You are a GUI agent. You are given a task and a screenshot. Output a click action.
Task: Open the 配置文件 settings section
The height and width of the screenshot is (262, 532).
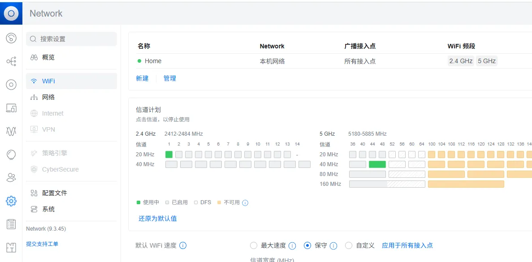(71, 193)
